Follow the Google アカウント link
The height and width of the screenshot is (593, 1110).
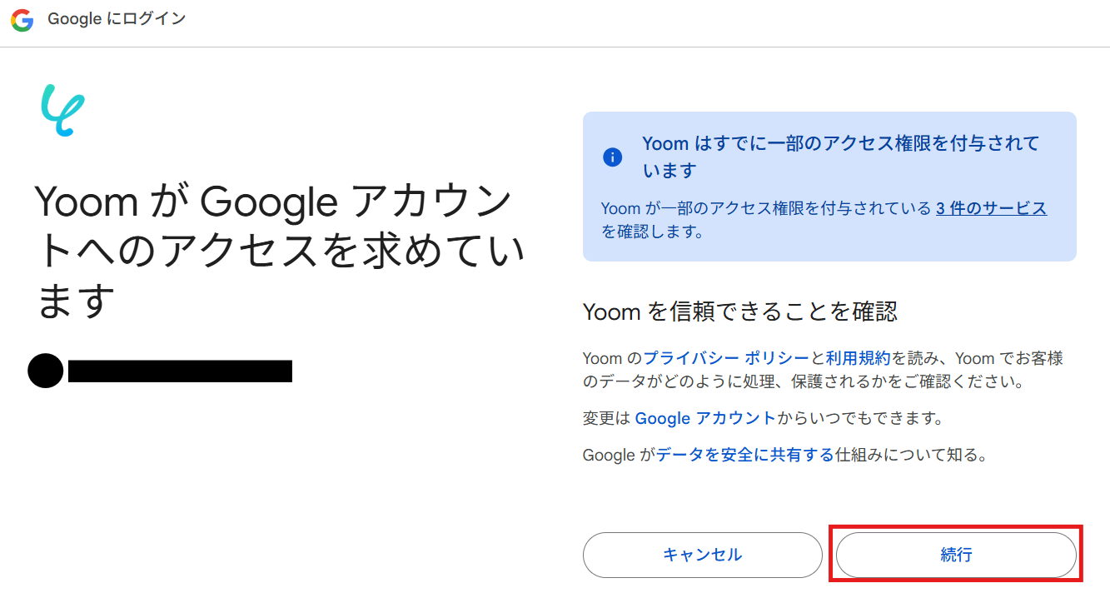point(704,419)
